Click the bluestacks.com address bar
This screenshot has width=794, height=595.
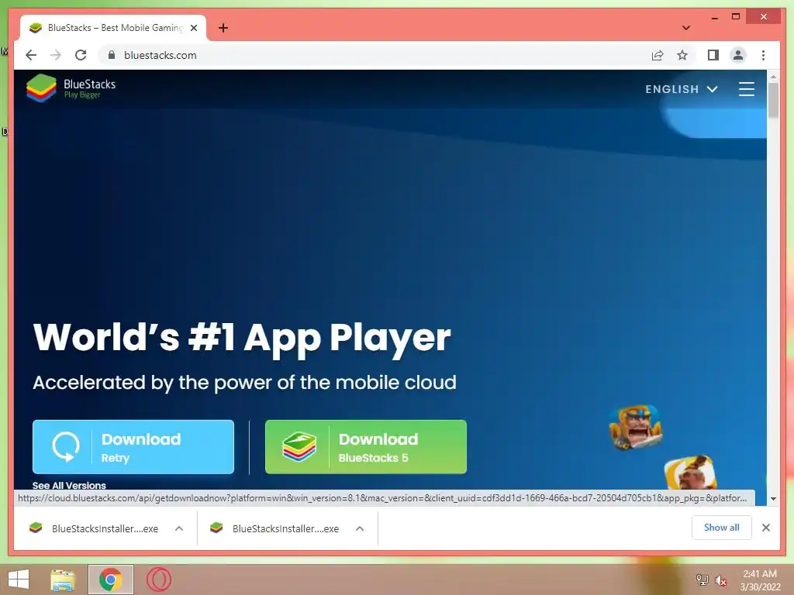click(x=375, y=55)
